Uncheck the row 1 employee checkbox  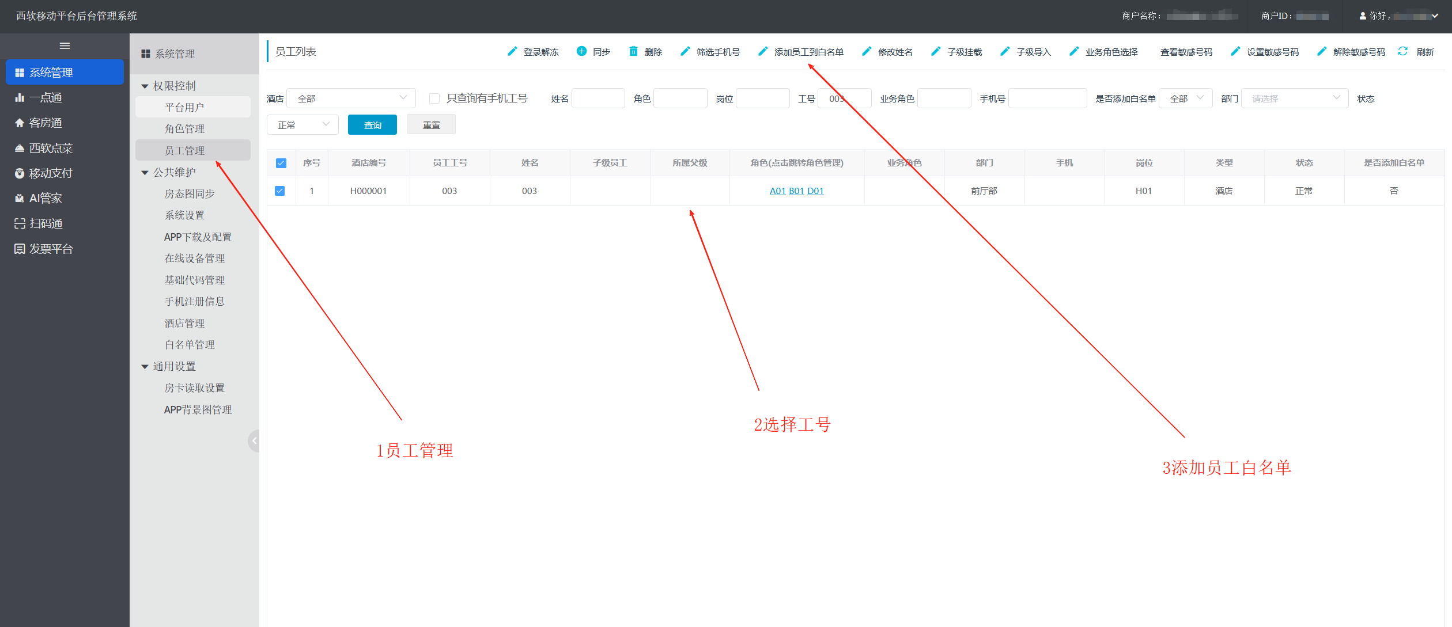(x=280, y=191)
